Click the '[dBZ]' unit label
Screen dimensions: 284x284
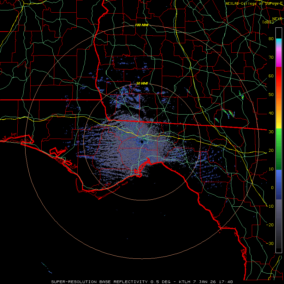(x=268, y=22)
